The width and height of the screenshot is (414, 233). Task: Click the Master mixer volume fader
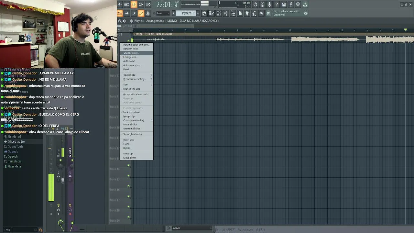[x=63, y=181]
